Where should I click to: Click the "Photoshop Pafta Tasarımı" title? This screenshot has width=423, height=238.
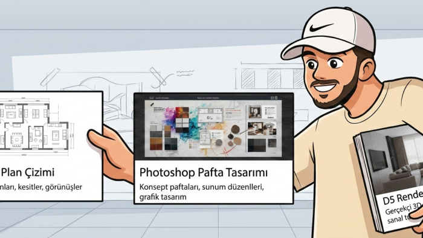point(204,173)
